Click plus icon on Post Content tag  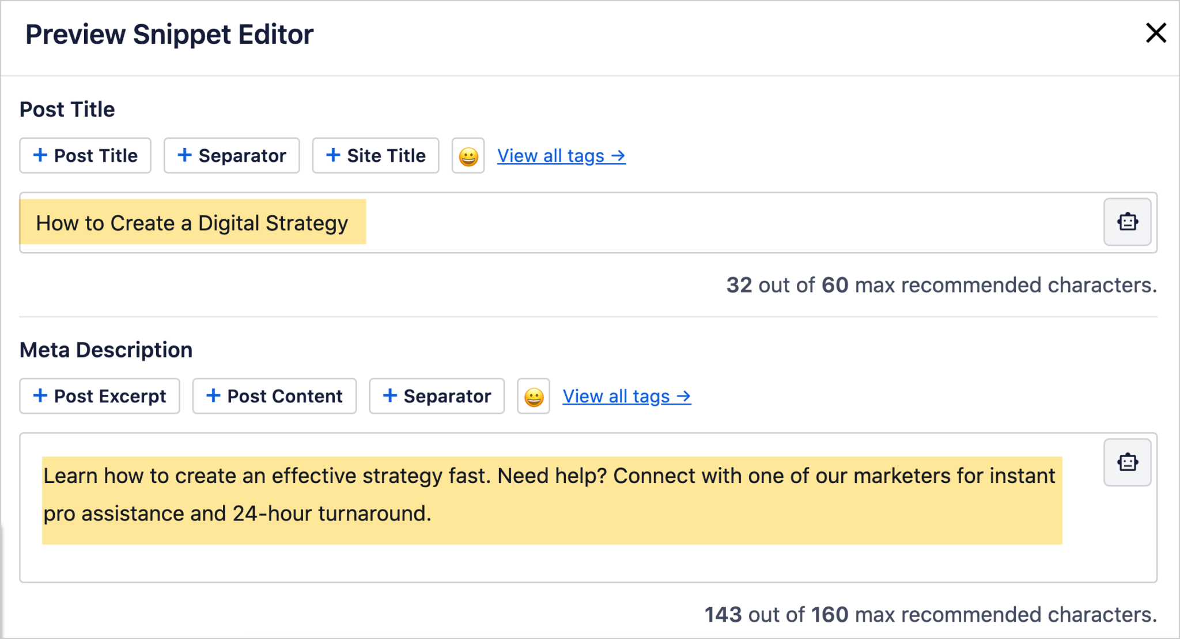point(213,395)
